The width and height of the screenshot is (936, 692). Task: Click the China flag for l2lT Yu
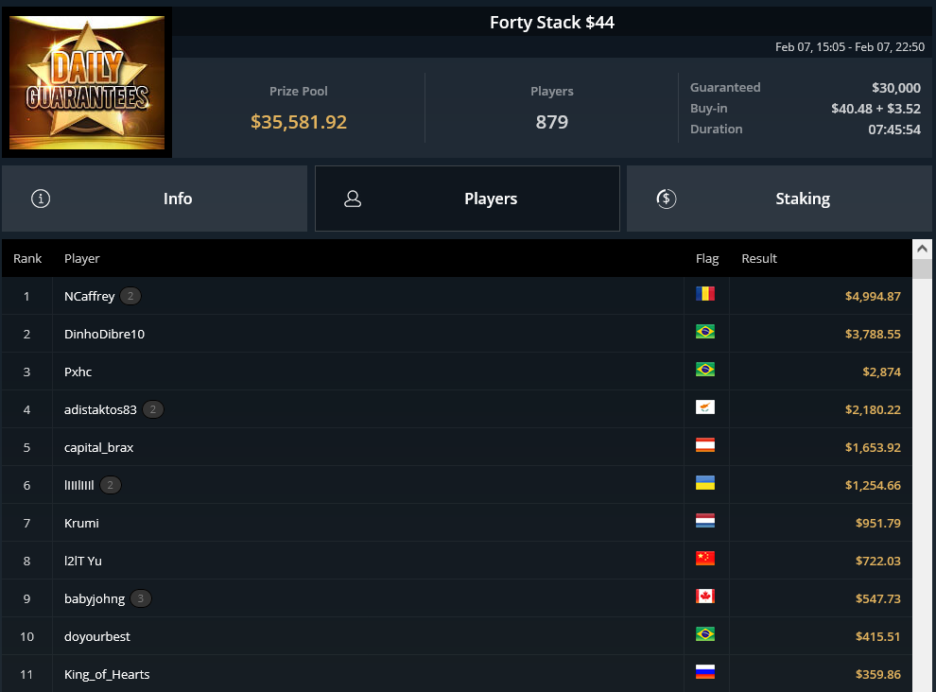pos(705,559)
